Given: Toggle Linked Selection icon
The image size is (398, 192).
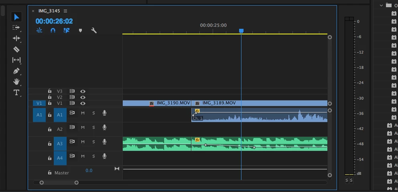Looking at the screenshot, I should 67,30.
